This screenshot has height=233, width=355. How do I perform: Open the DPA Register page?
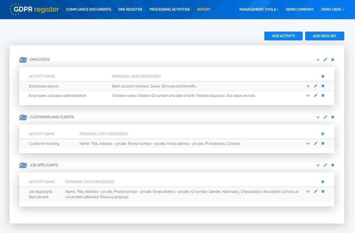pyautogui.click(x=130, y=10)
